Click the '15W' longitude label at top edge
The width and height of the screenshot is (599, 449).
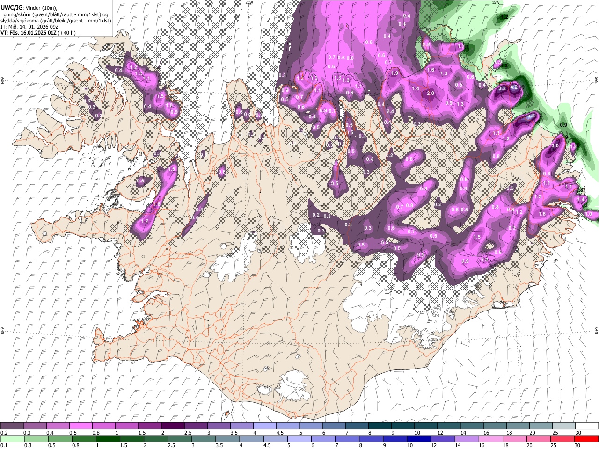[496, 2]
